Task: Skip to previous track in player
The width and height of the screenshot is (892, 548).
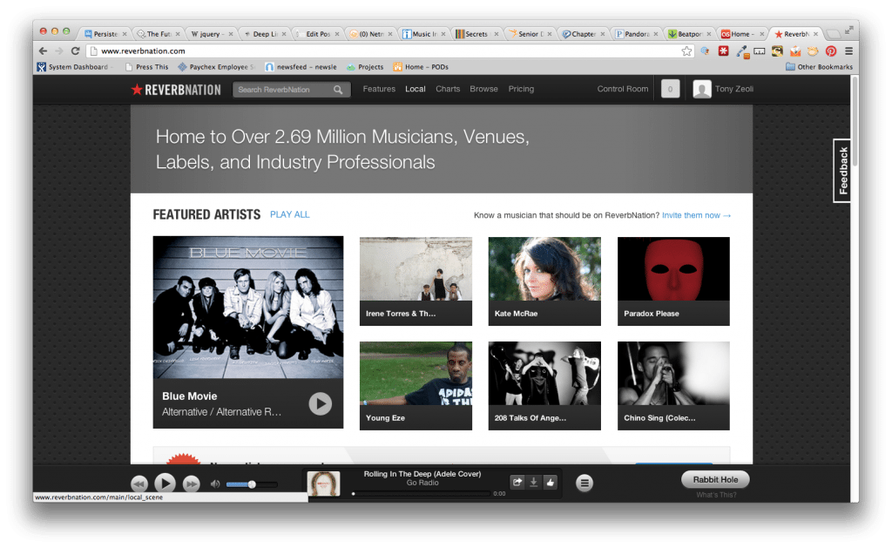Action: tap(139, 484)
